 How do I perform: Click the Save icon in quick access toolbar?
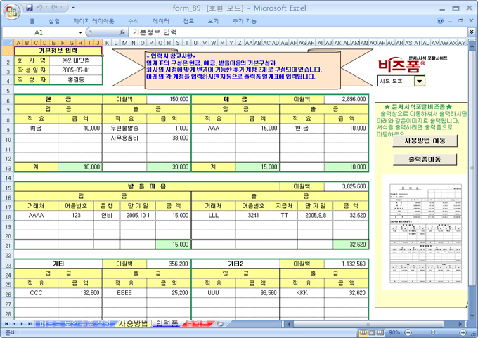29,7
